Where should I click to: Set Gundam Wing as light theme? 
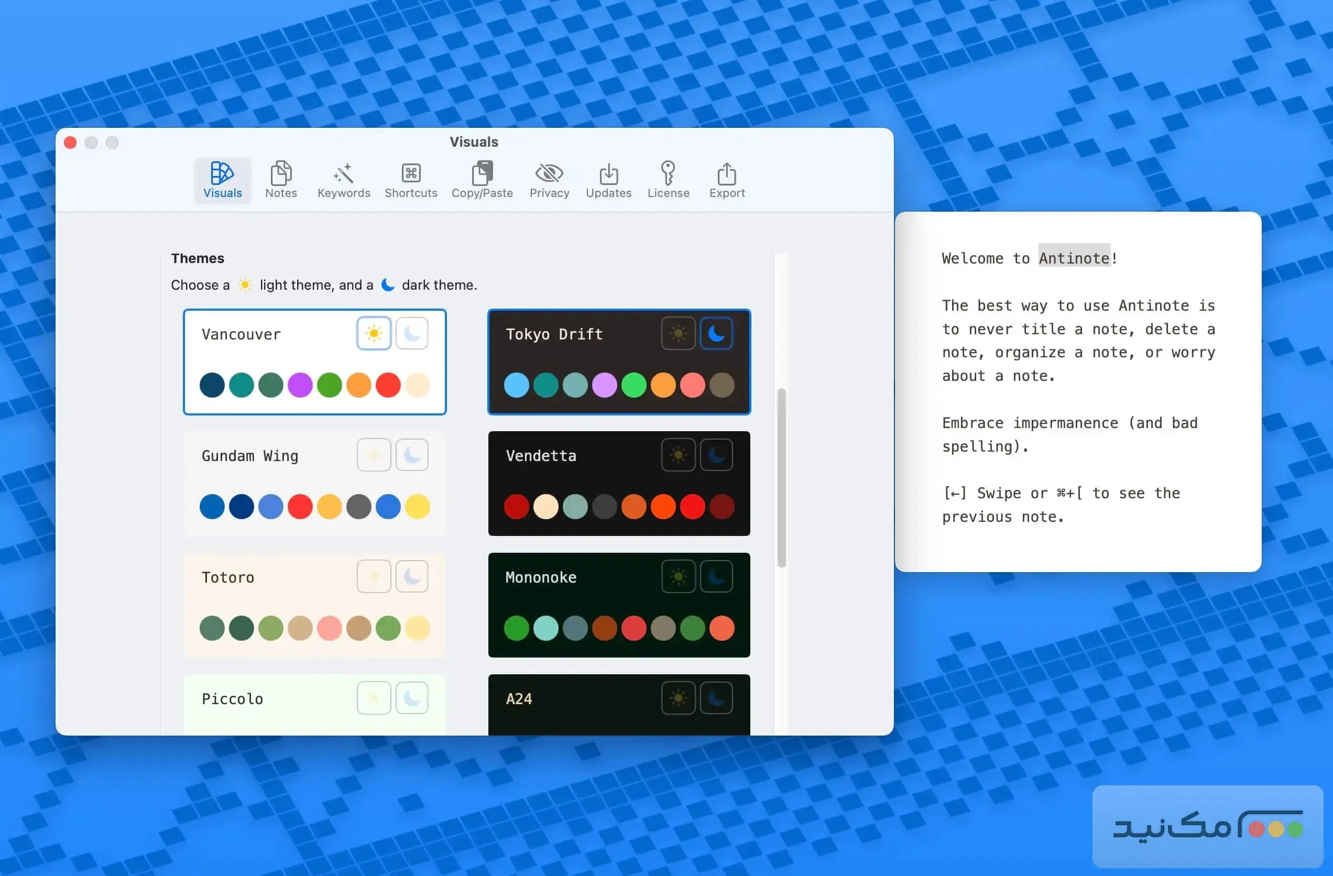click(x=374, y=455)
